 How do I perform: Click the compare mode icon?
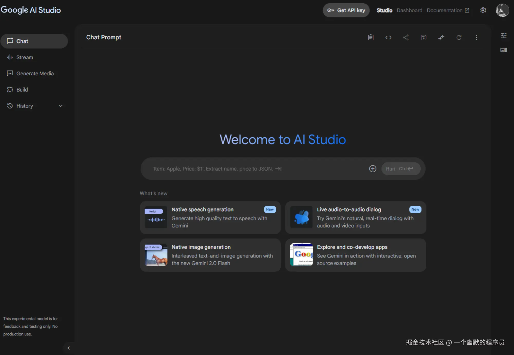tap(441, 37)
